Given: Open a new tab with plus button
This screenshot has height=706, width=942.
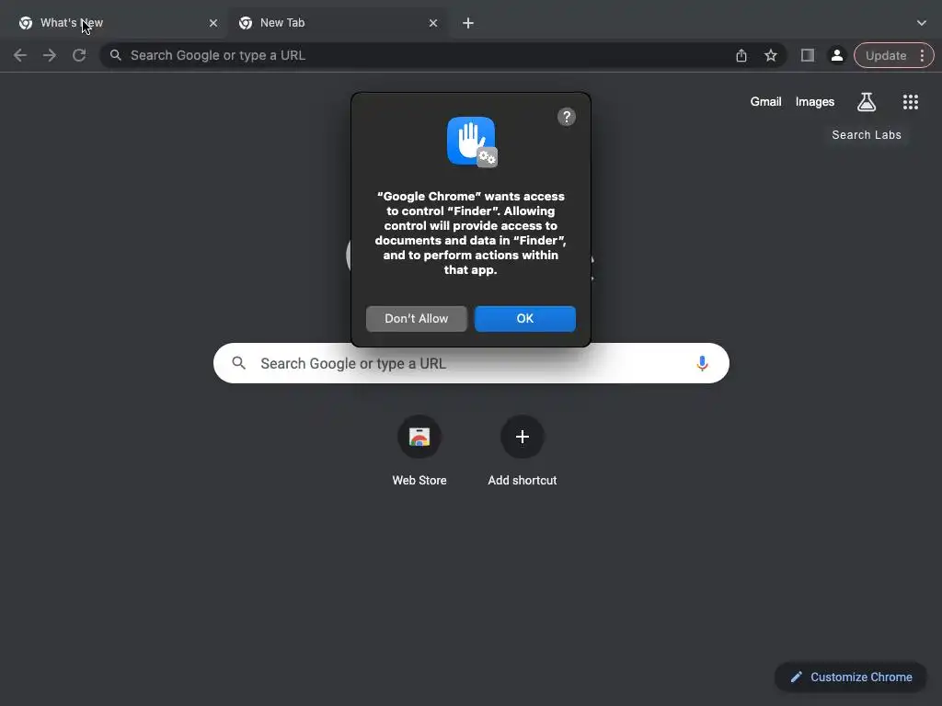Looking at the screenshot, I should pyautogui.click(x=468, y=23).
